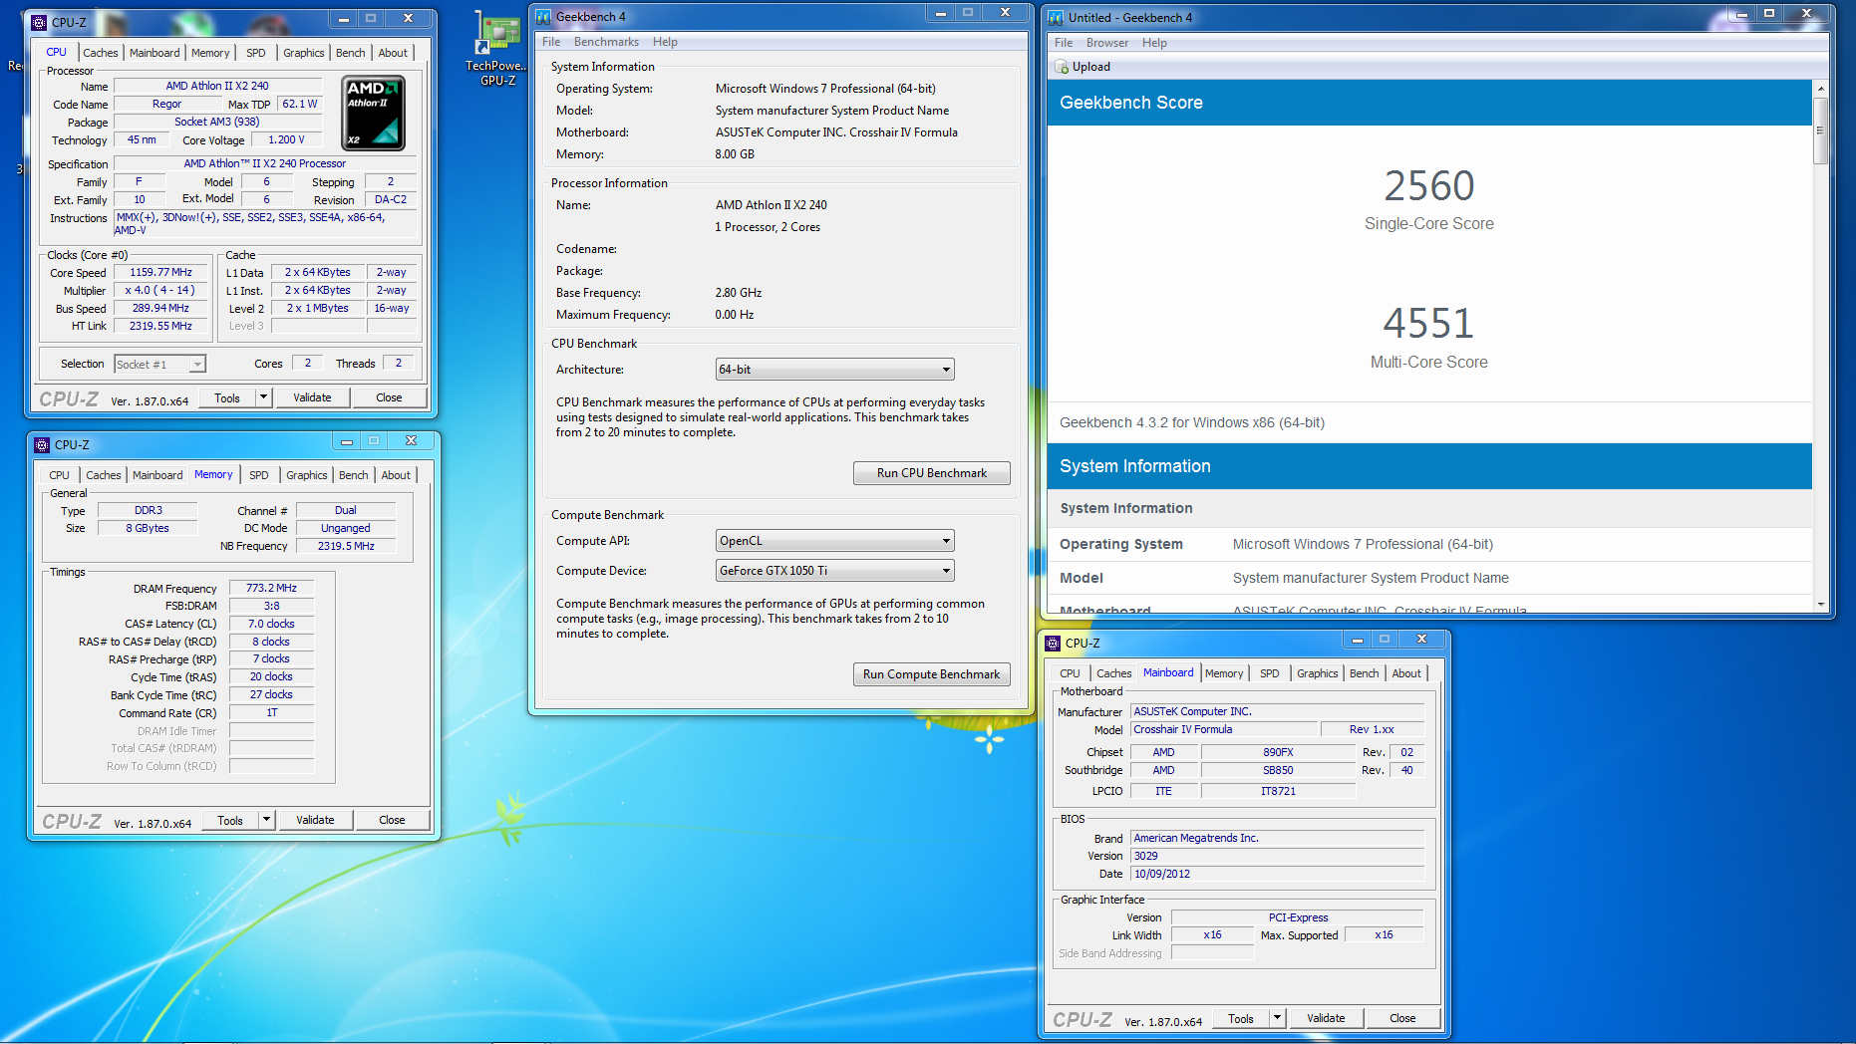Viewport: 1856px width, 1044px height.
Task: Click Validate in top CPU-Z window
Action: tap(312, 397)
